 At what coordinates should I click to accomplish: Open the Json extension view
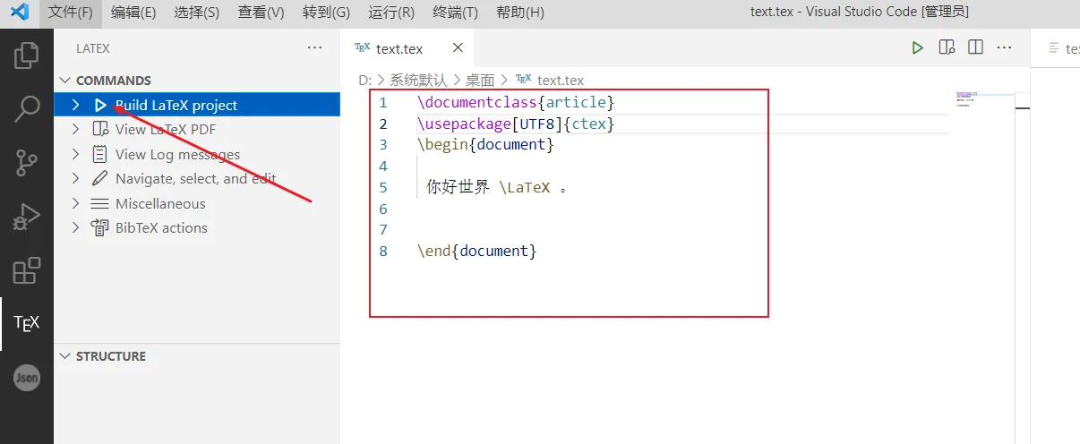[x=27, y=378]
